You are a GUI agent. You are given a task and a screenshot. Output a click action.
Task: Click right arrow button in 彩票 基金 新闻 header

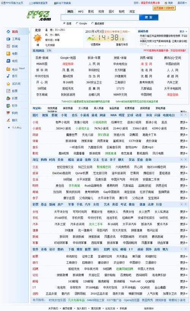pos(186,204)
